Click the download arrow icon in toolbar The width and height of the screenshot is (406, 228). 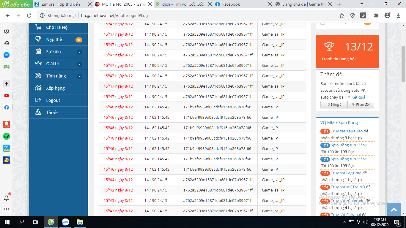point(363,16)
